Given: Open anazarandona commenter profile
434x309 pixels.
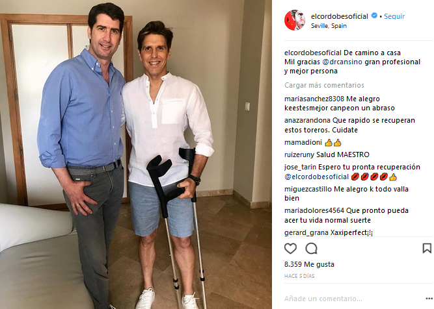Looking at the screenshot, I should pyautogui.click(x=307, y=120).
